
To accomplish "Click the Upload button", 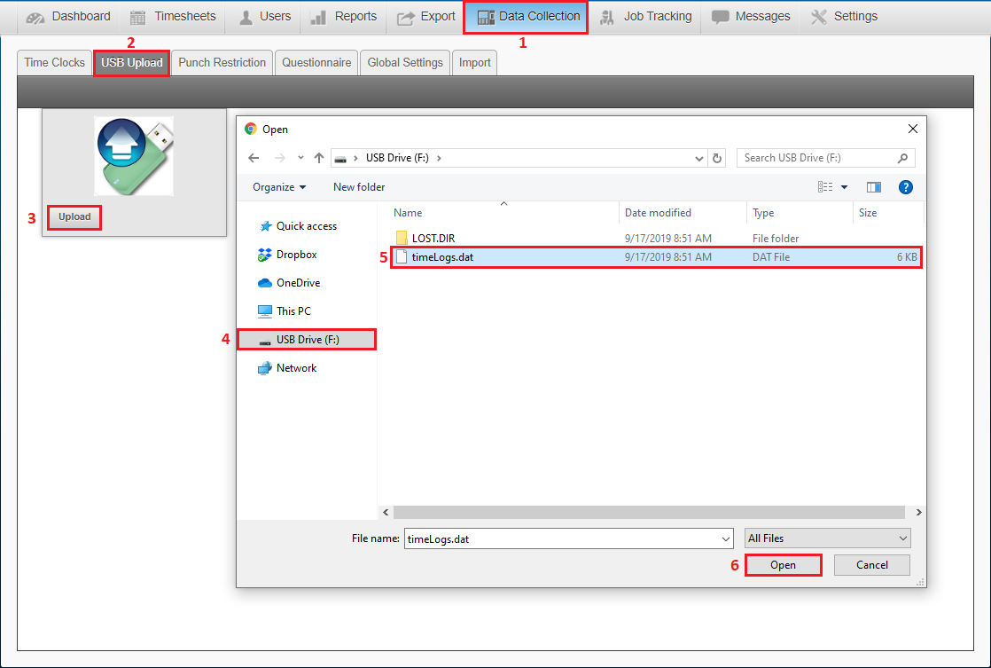I will 74,217.
